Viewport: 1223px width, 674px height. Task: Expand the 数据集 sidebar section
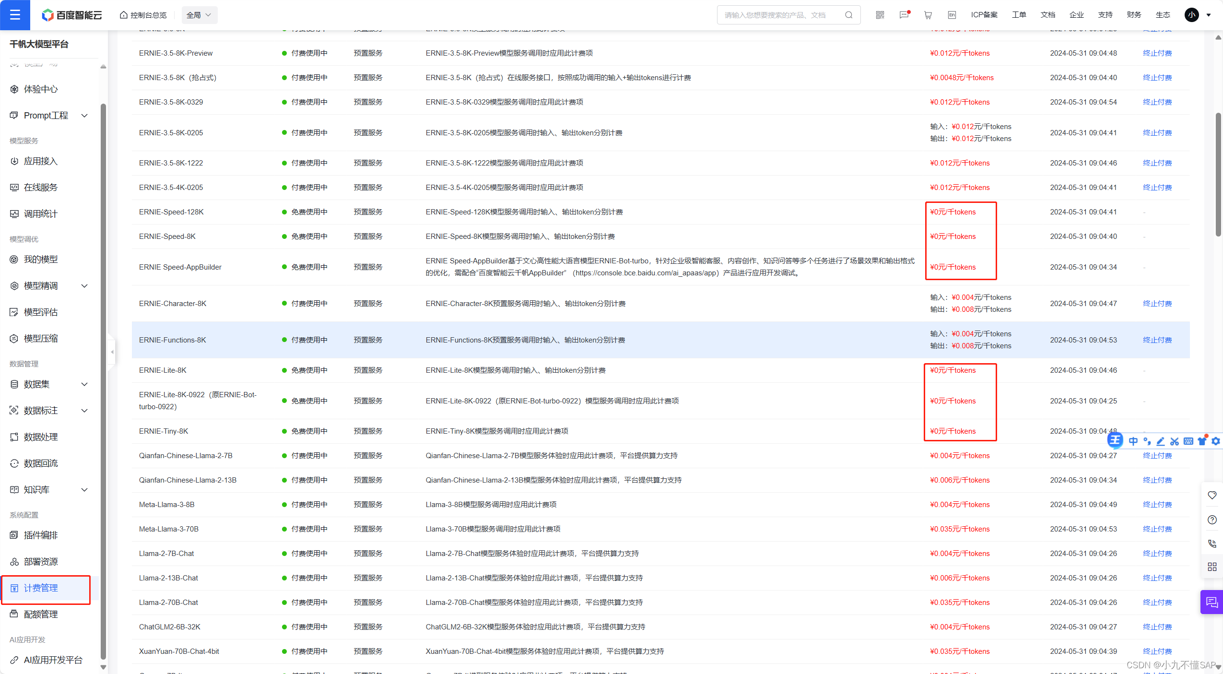(x=48, y=384)
